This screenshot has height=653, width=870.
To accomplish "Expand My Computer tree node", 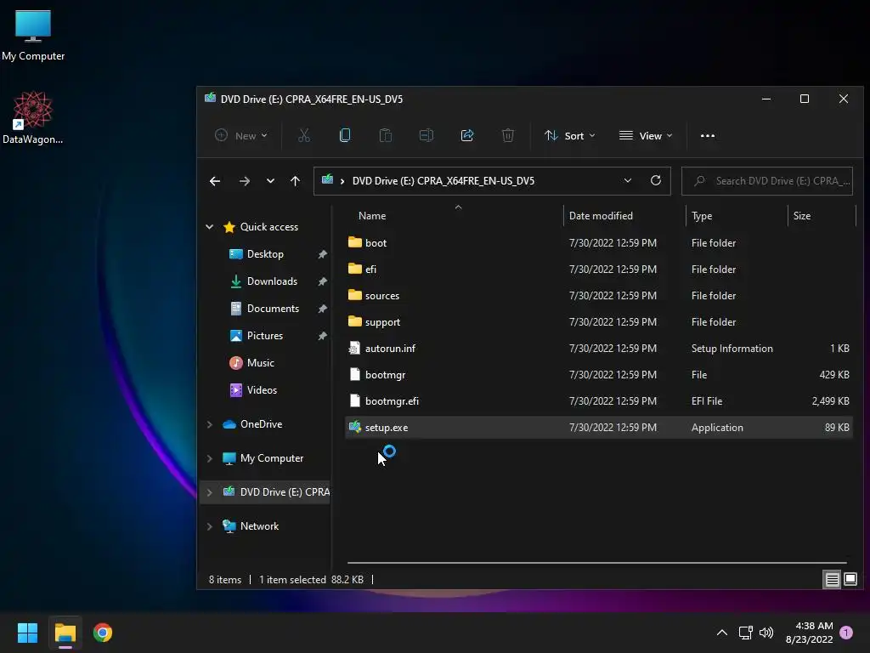I will tap(209, 458).
